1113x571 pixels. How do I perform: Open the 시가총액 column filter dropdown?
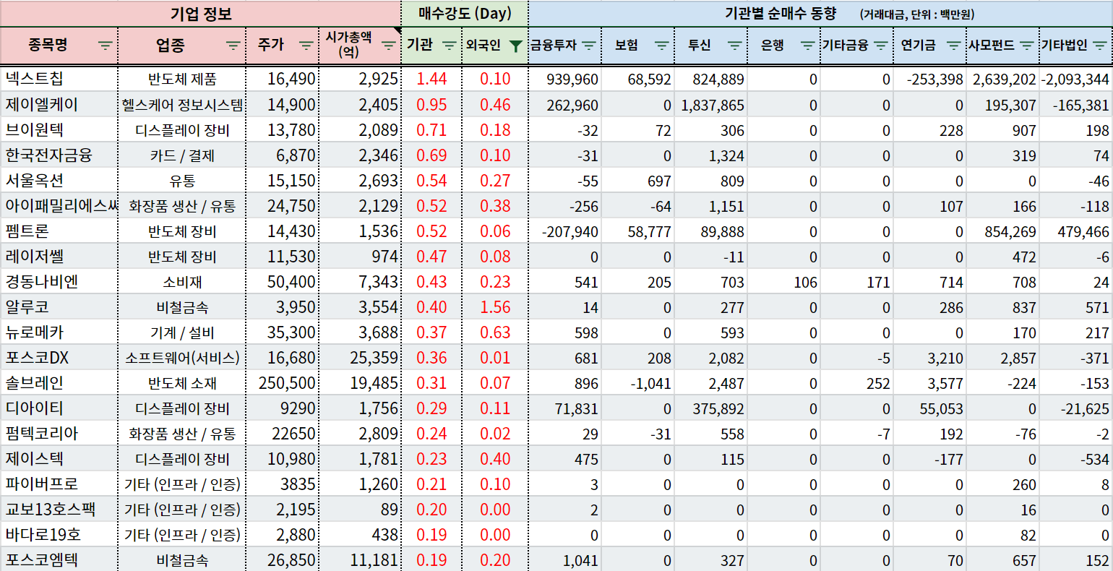point(389,46)
